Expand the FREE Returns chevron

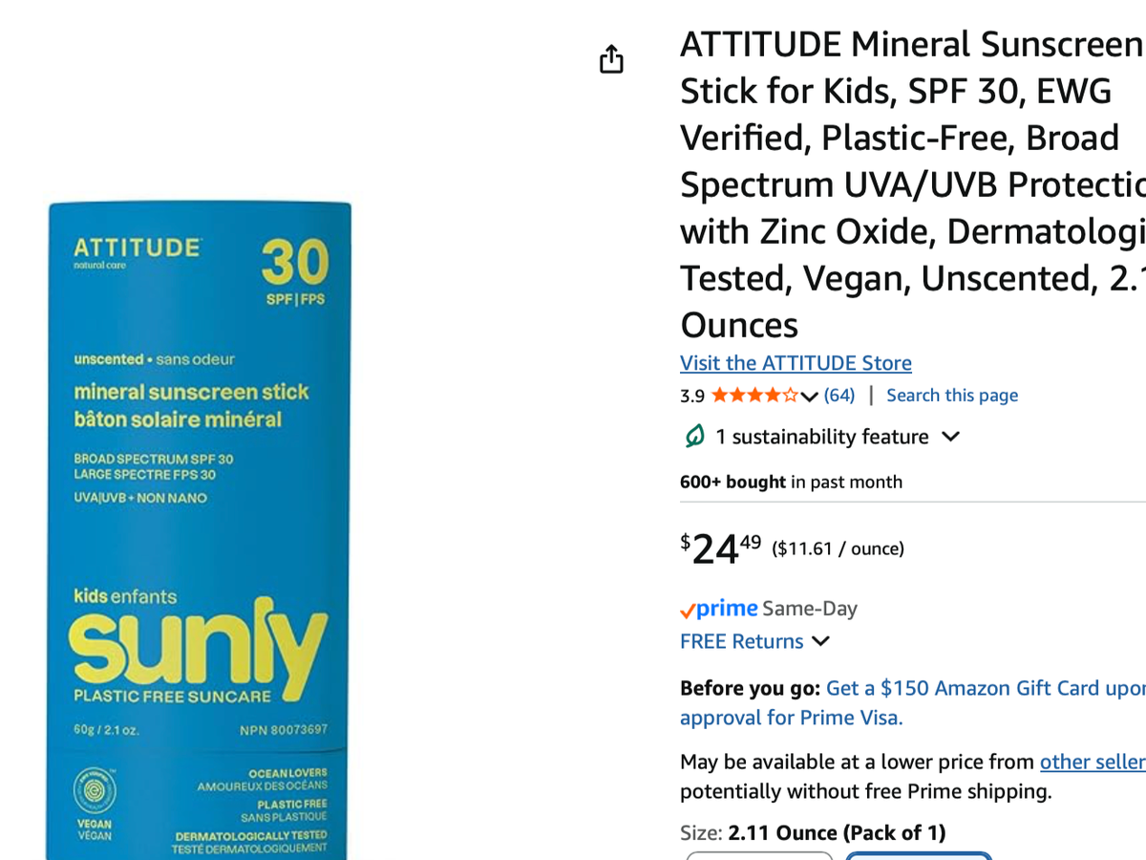(820, 642)
